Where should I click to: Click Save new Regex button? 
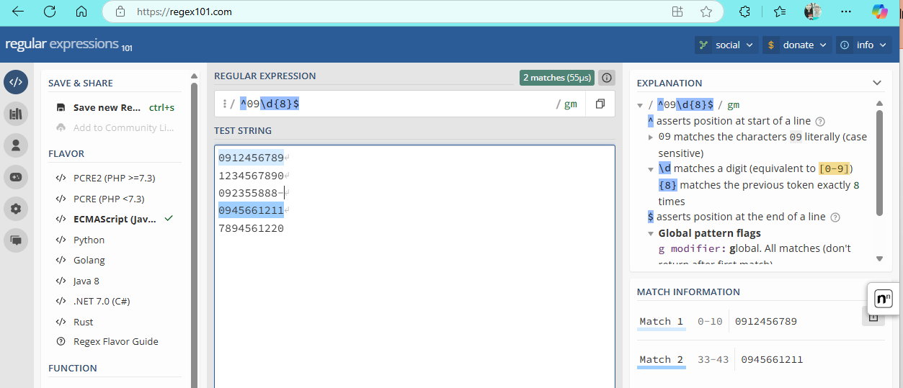[107, 107]
